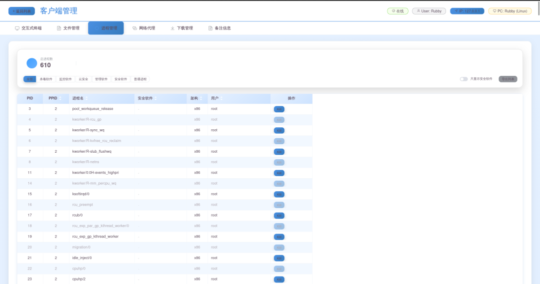This screenshot has width=540, height=284.
Task: Click the 导出列表 export button
Action: tap(508, 79)
